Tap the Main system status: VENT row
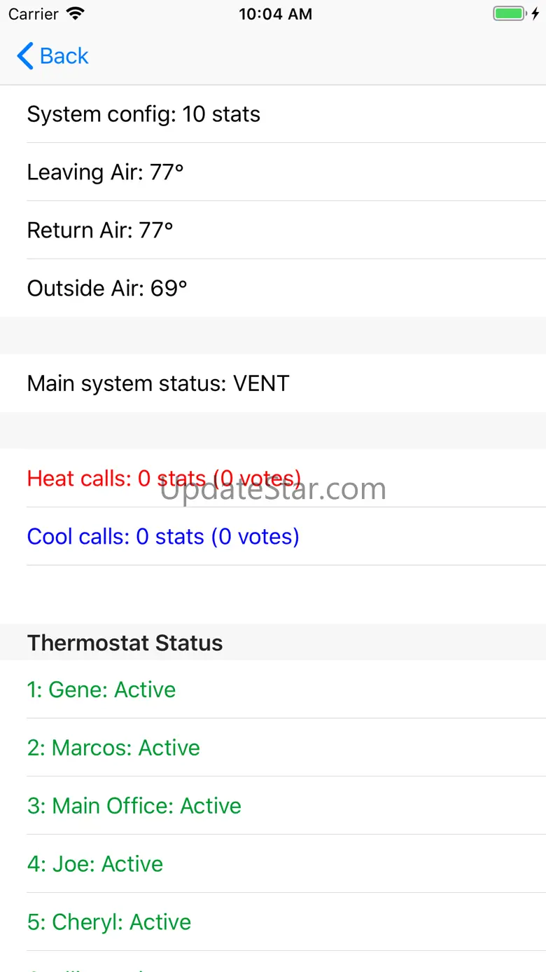The height and width of the screenshot is (972, 546). click(x=158, y=383)
